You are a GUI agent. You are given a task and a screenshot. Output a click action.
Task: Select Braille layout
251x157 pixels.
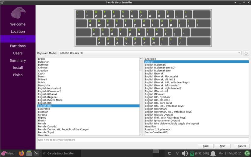click(x=88, y=59)
